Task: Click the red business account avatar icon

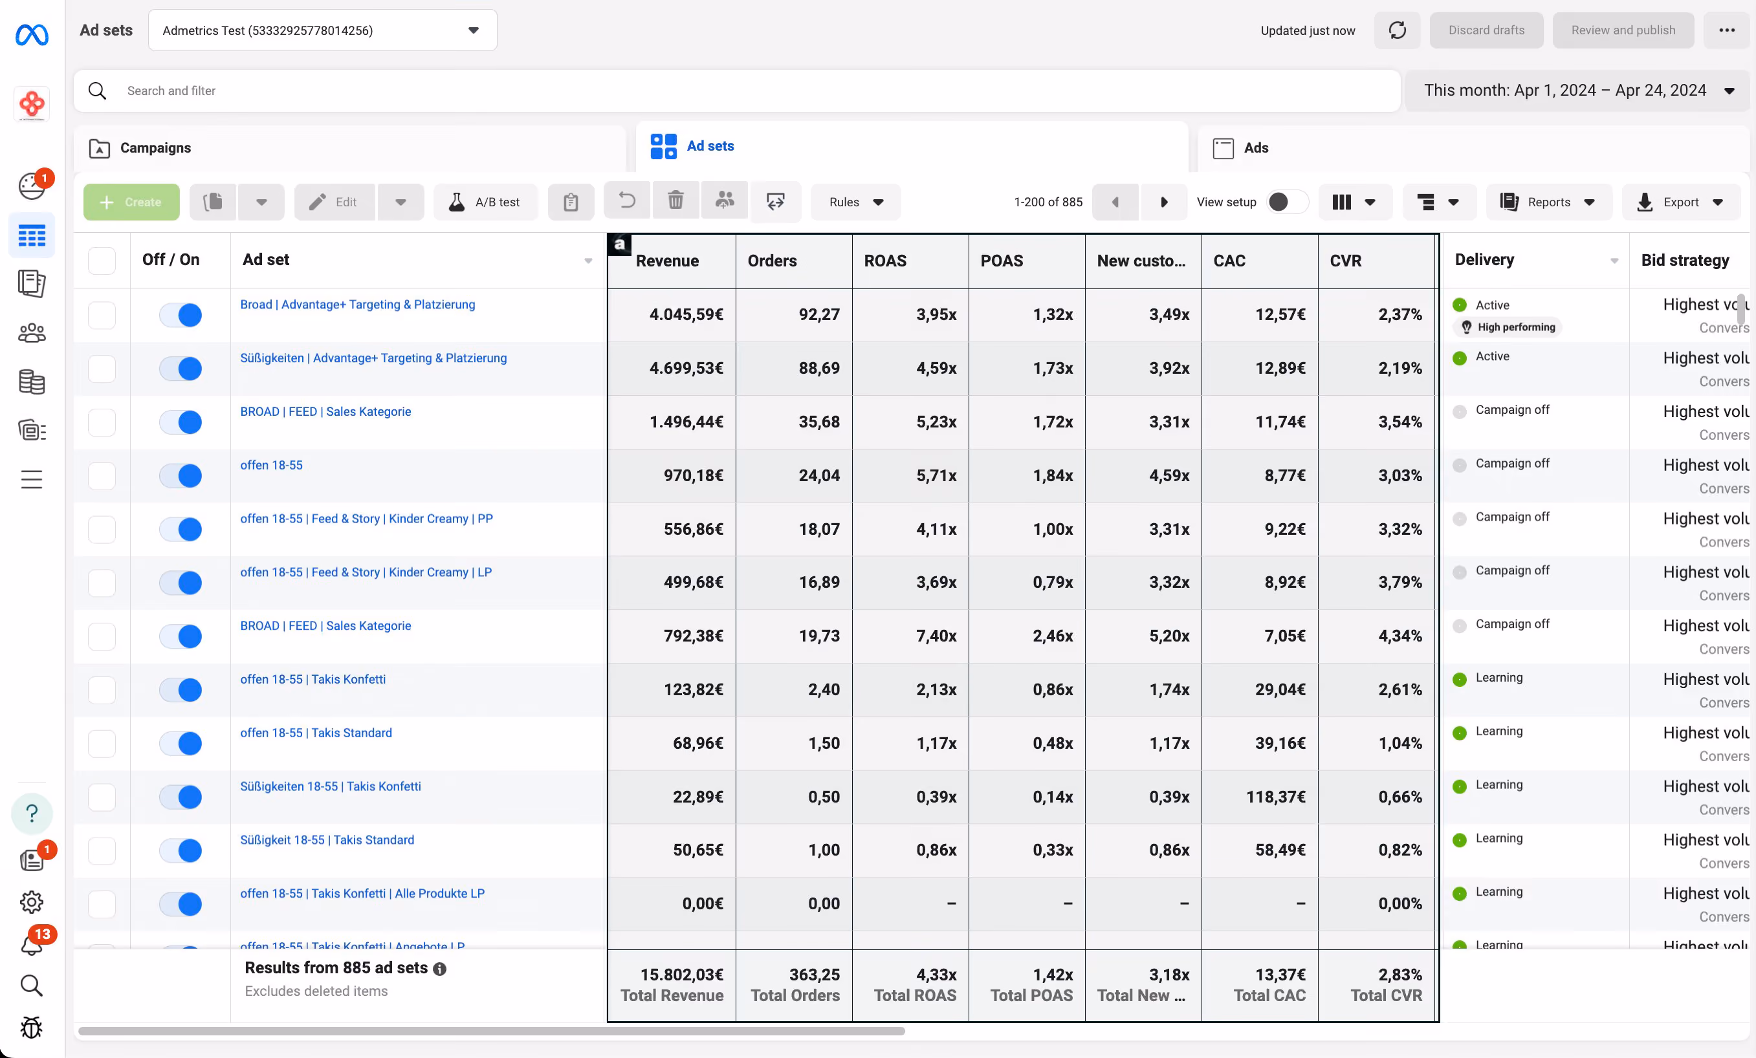Action: (31, 105)
